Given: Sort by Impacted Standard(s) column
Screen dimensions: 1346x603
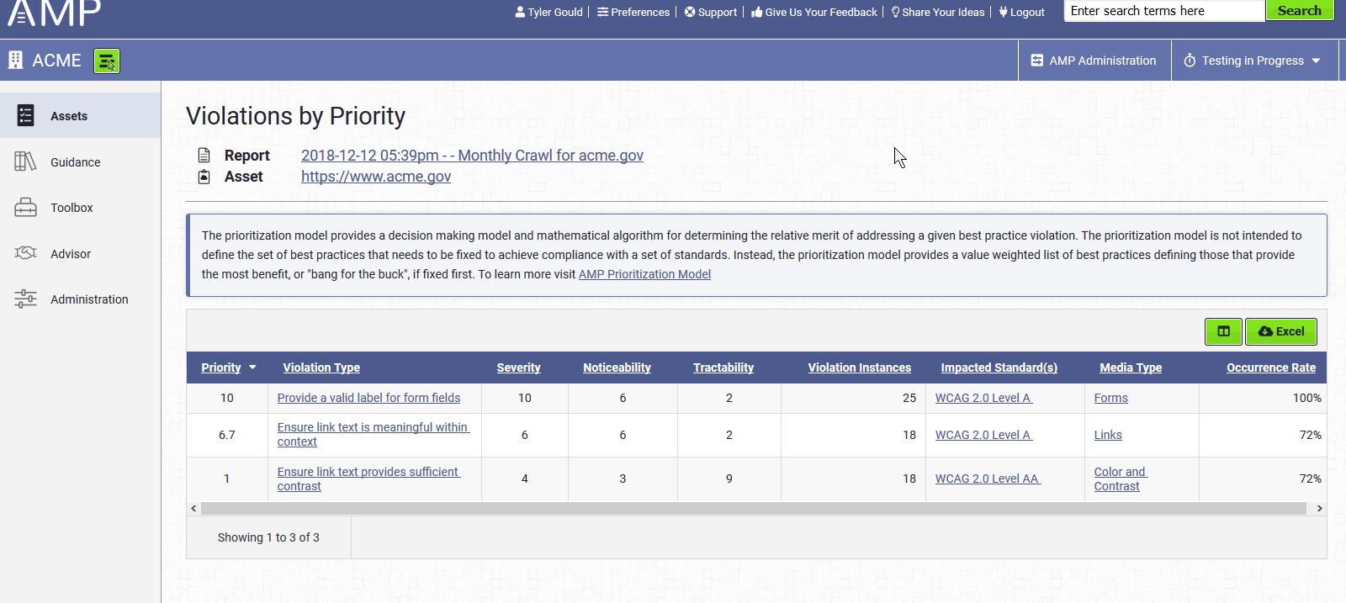Looking at the screenshot, I should 999,368.
